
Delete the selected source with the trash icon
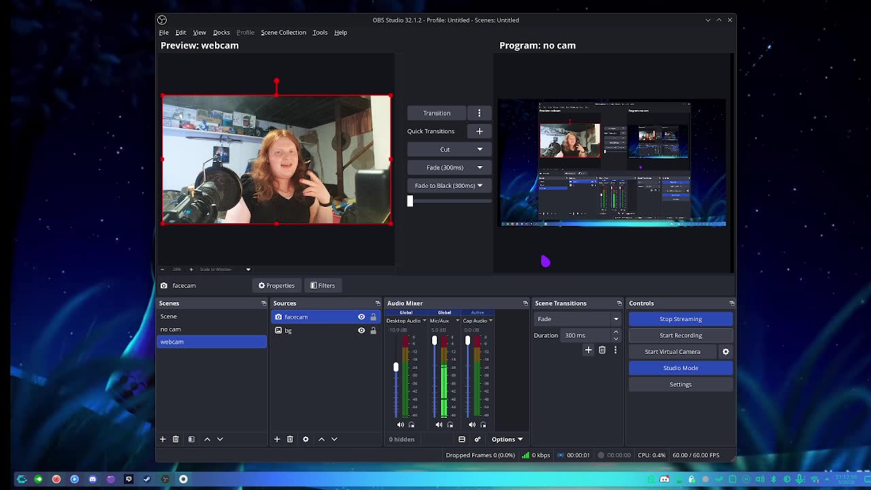point(290,439)
